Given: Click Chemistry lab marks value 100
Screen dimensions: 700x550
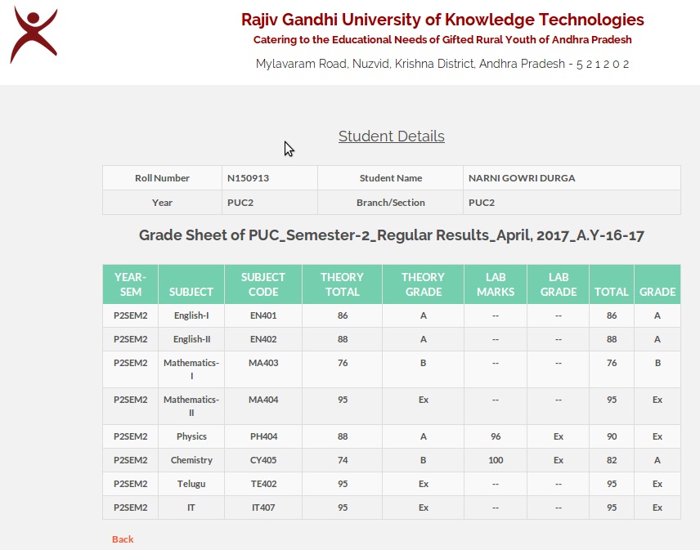Looking at the screenshot, I should (x=496, y=460).
